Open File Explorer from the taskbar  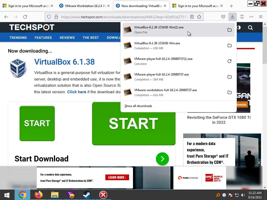[55, 195]
